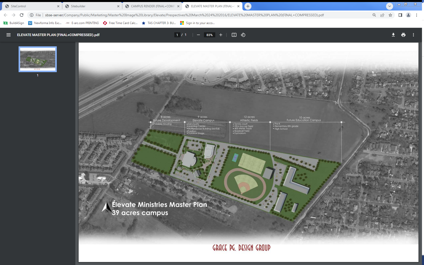The width and height of the screenshot is (424, 265).
Task: Zoom out with the minus button
Action: pyautogui.click(x=198, y=35)
